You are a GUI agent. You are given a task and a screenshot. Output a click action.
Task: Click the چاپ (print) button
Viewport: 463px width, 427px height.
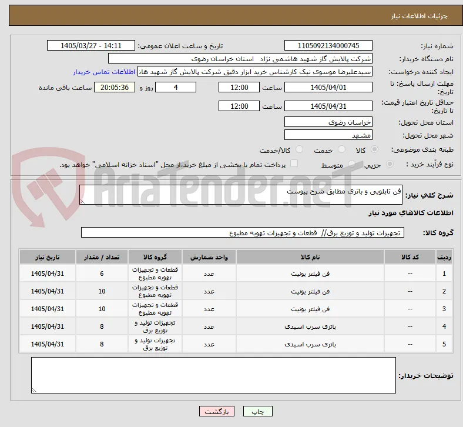click(257, 411)
